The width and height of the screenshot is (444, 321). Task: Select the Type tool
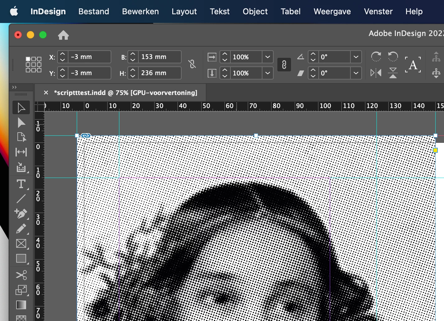coord(21,184)
